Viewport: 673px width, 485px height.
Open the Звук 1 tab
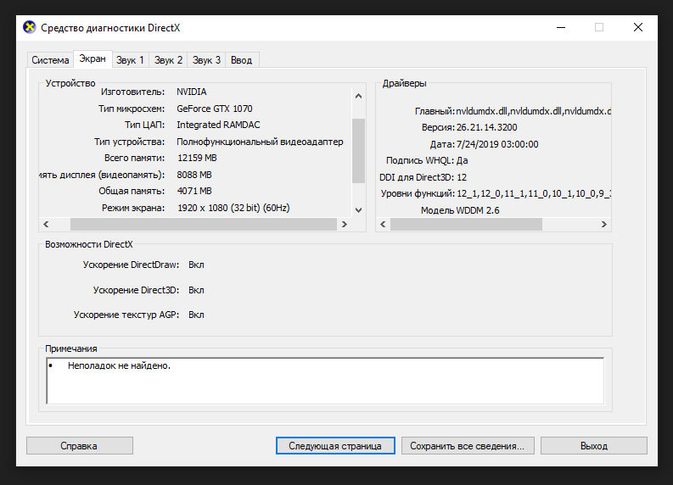130,60
